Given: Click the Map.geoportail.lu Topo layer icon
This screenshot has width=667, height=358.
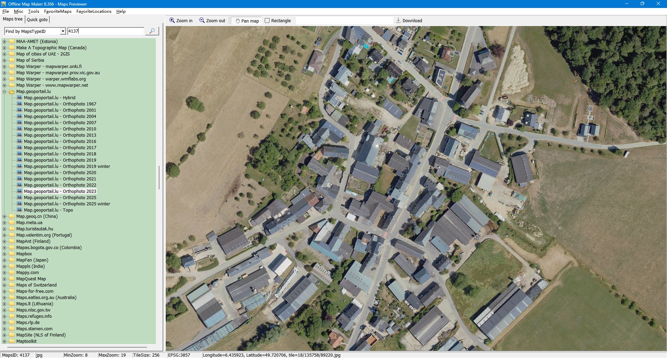Looking at the screenshot, I should 19,210.
